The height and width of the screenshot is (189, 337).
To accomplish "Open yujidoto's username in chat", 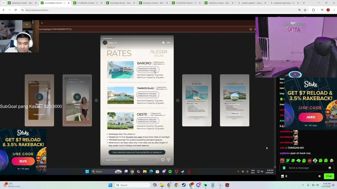I will coord(284,153).
